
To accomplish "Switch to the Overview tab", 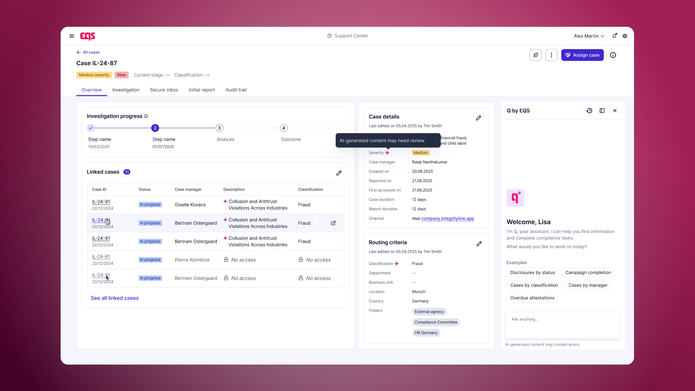I will coord(92,90).
